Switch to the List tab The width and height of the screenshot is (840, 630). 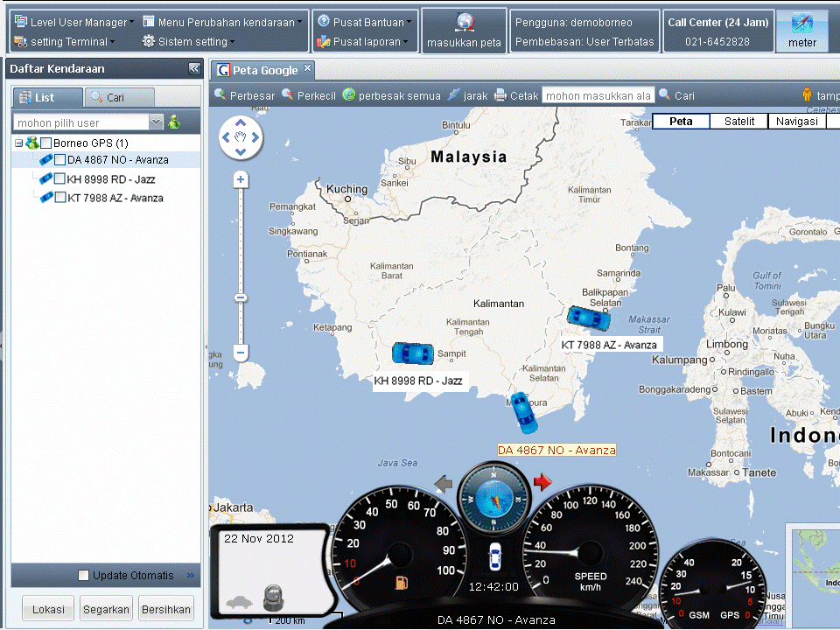coord(47,97)
